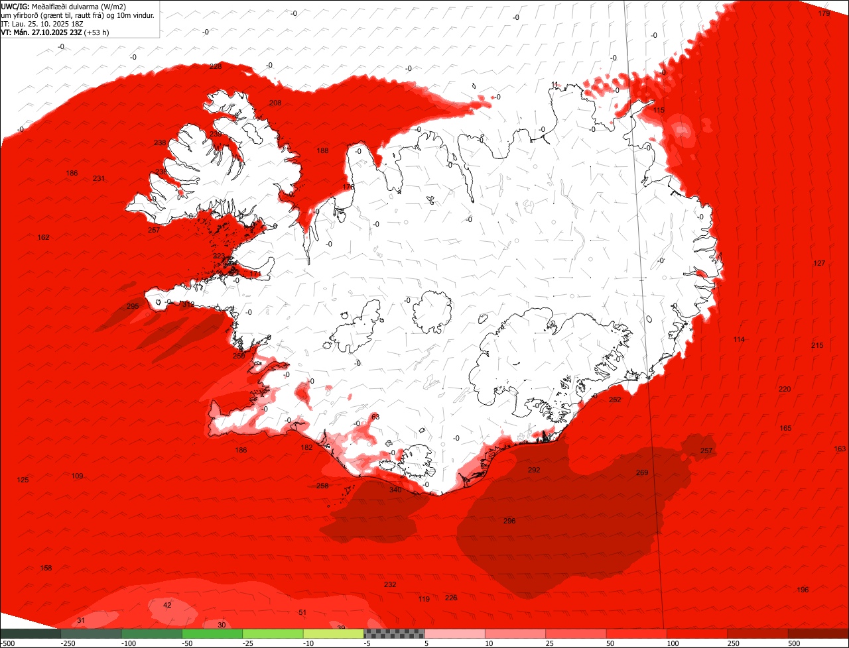Select the map value '125'
Viewport: 849px width, 648px height.
coord(23,480)
